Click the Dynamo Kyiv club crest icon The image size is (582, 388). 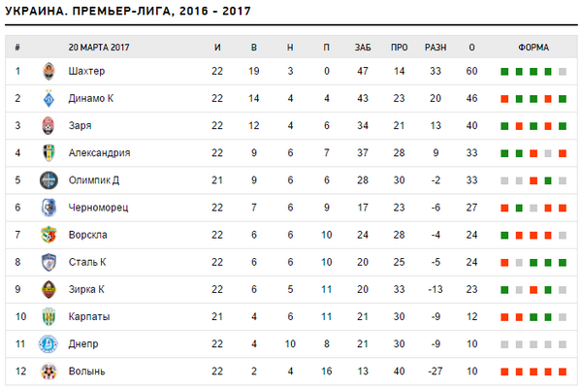pos(48,98)
